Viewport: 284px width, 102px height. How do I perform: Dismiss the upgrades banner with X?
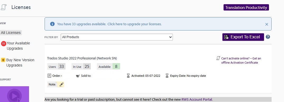click(x=267, y=24)
